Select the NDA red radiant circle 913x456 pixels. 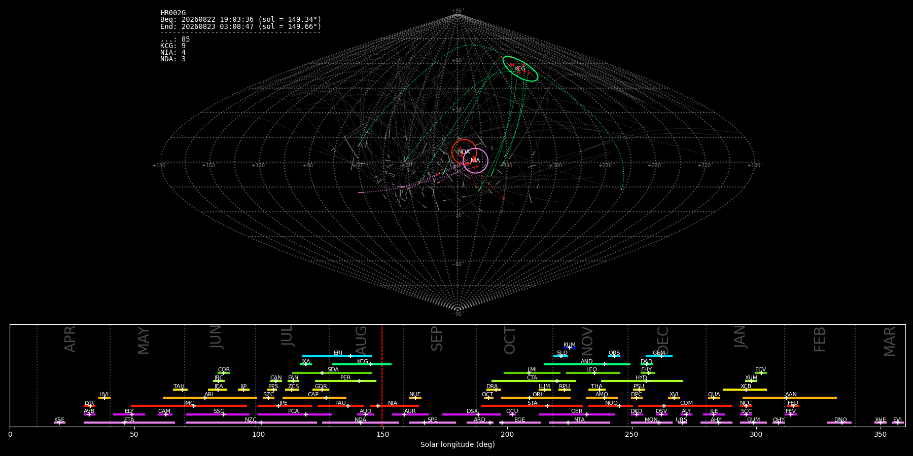[464, 151]
